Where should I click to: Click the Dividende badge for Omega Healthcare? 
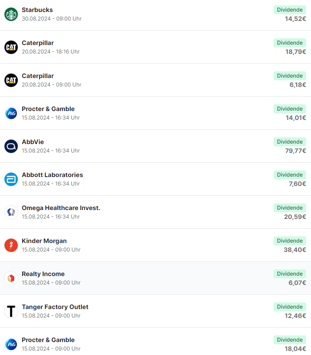290,208
